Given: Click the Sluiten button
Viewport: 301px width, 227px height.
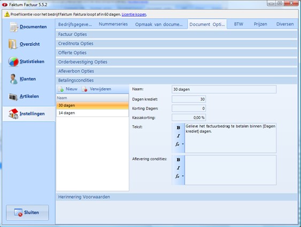Looking at the screenshot, I should point(27,213).
